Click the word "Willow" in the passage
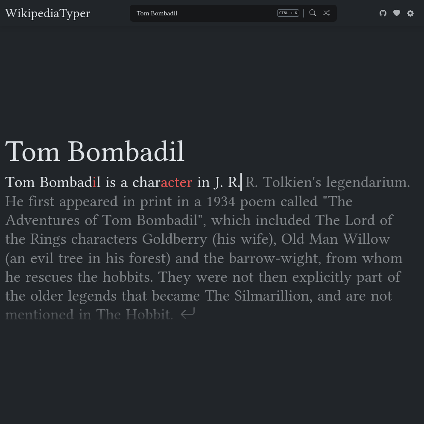The height and width of the screenshot is (424, 424). tap(366, 239)
